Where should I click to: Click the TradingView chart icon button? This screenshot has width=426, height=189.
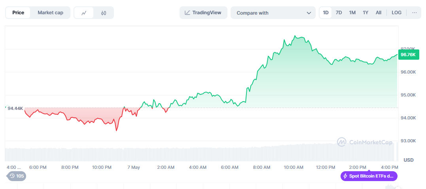pos(203,13)
